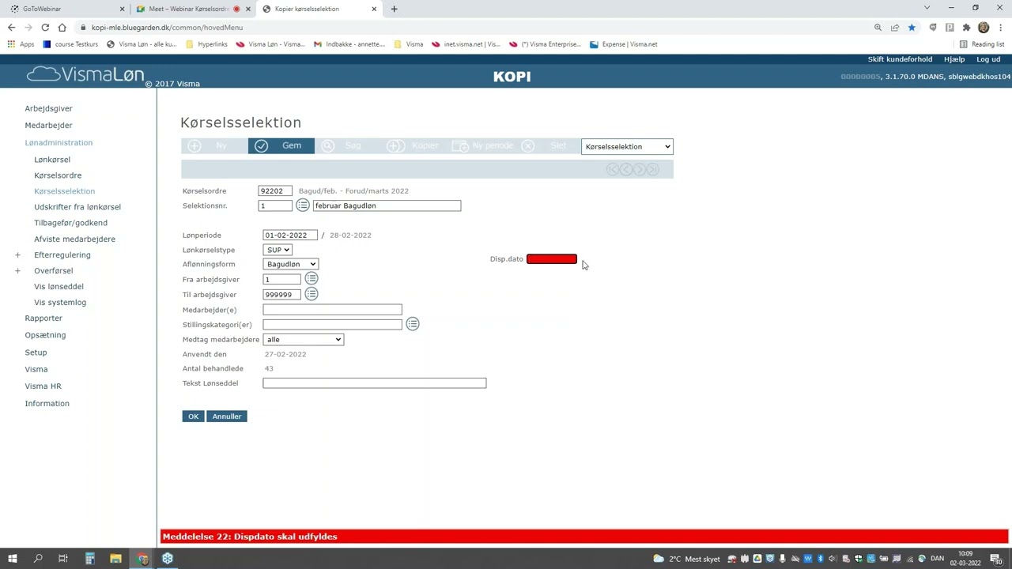1012x569 pixels.
Task: Click the blue bookmark star icon
Action: (x=912, y=27)
